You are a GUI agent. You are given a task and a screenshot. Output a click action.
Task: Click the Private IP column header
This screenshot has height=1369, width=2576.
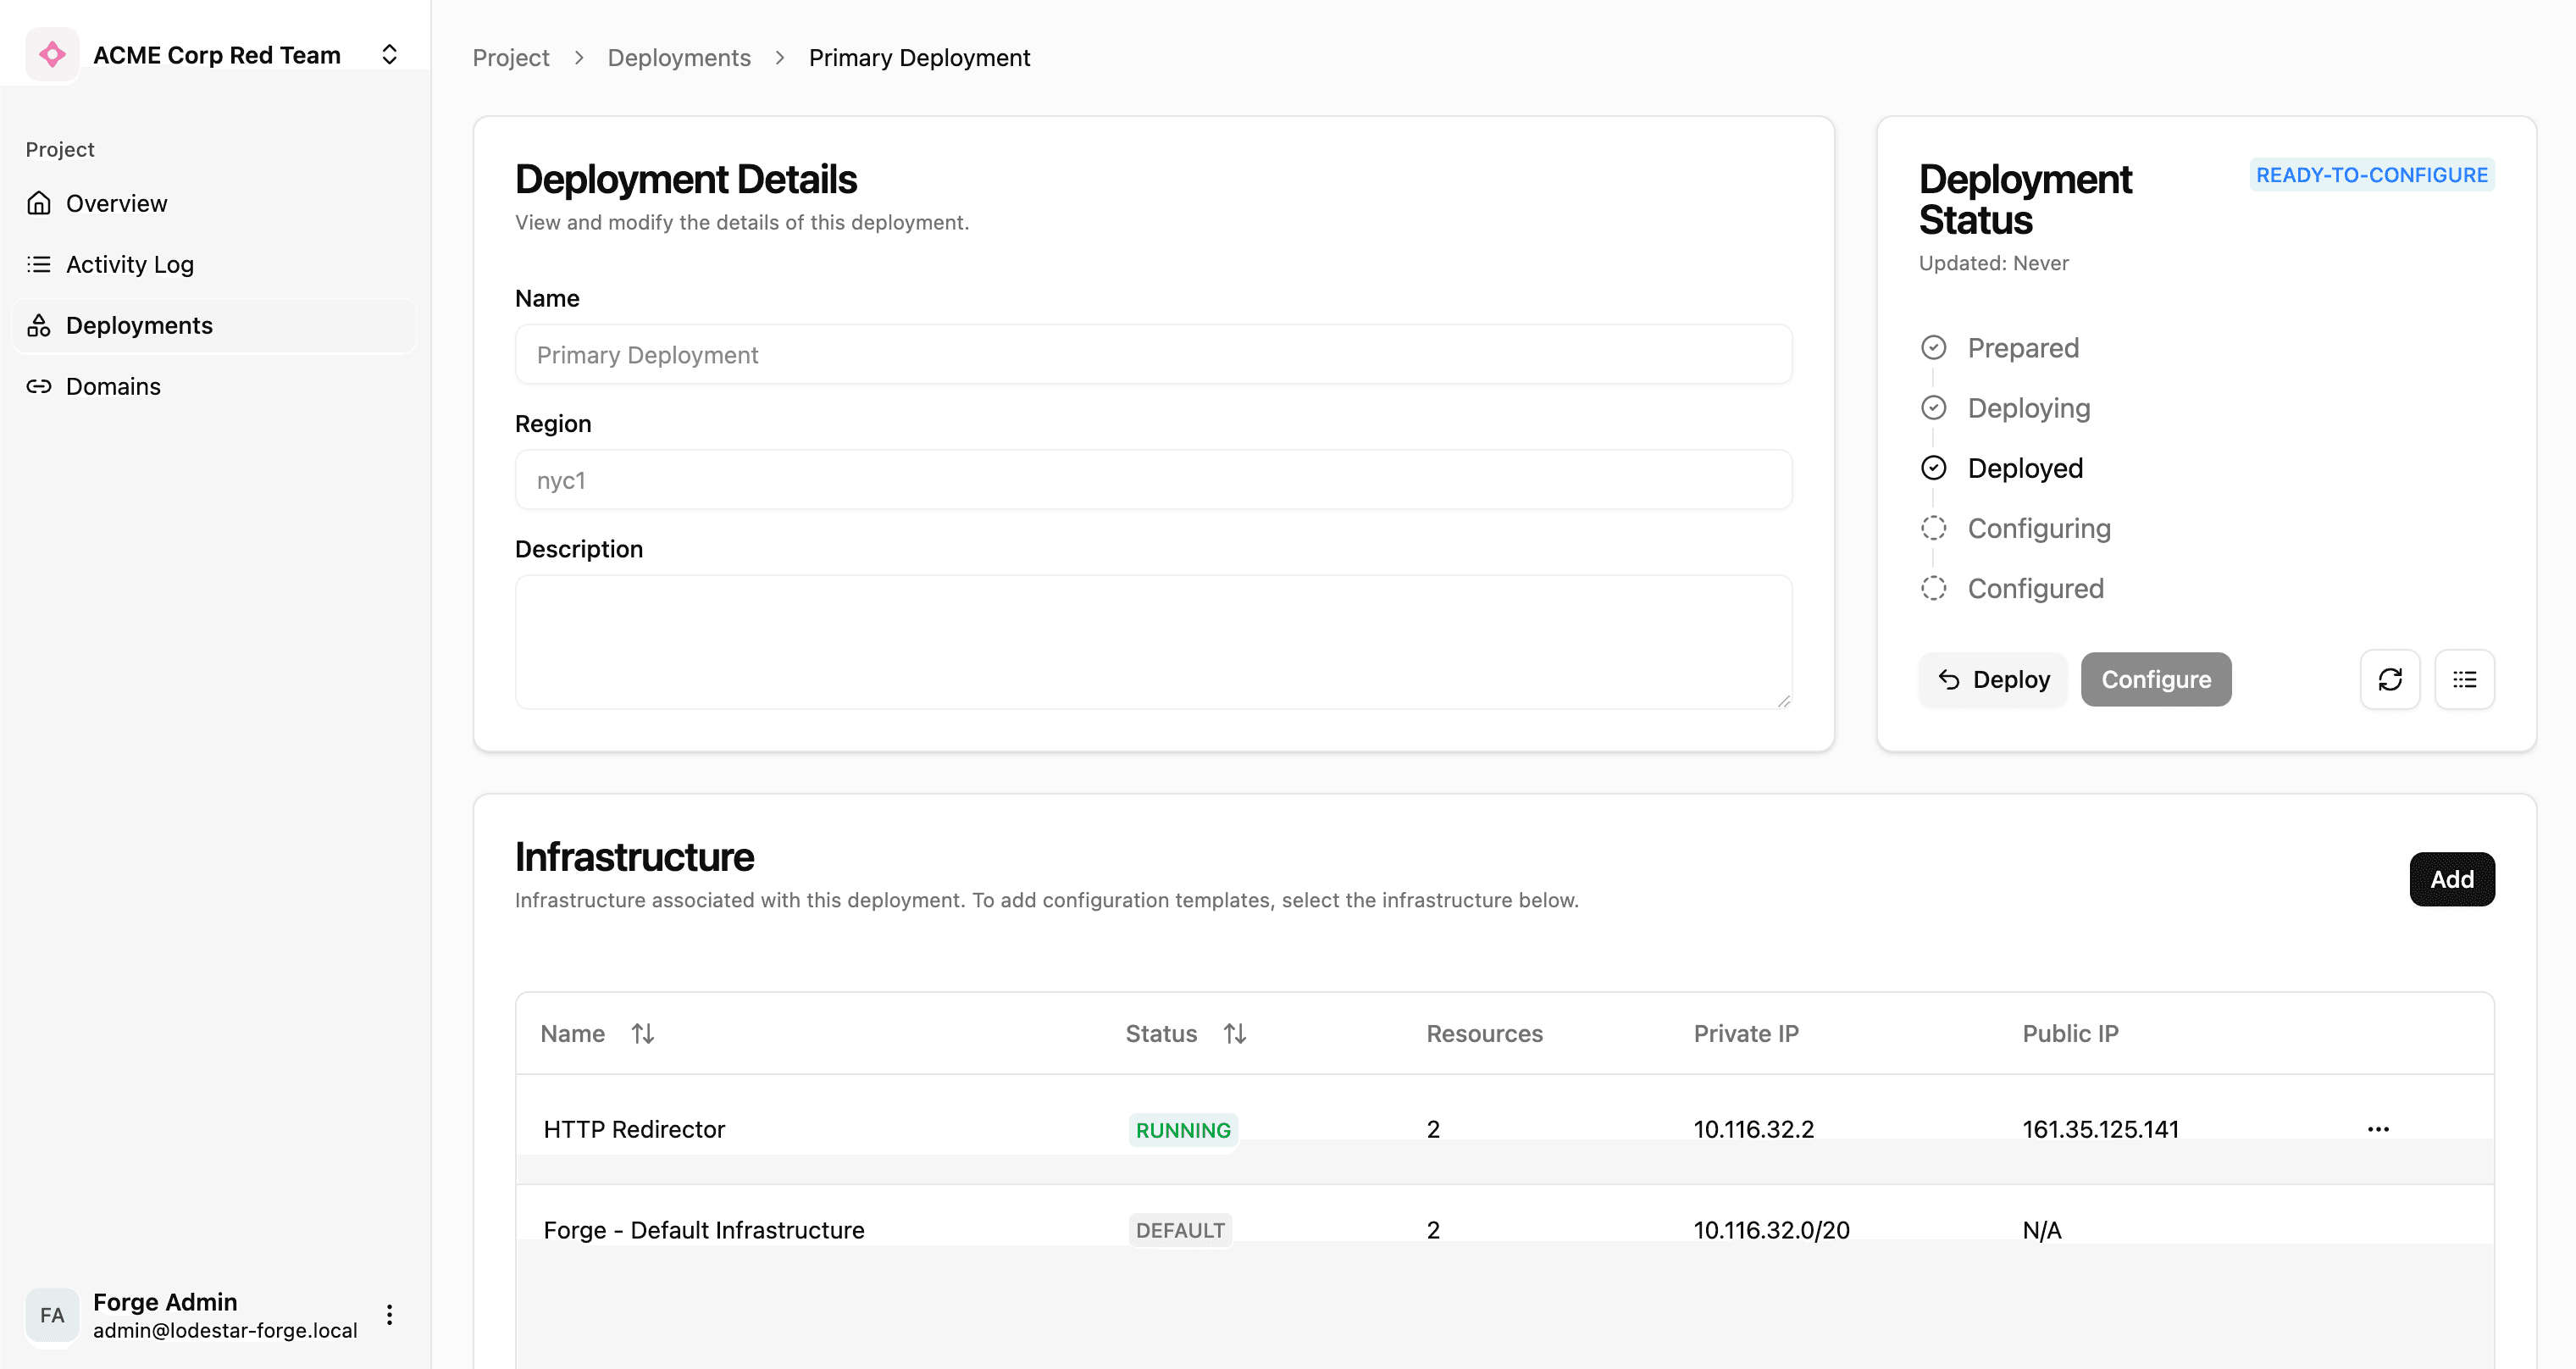1746,1033
